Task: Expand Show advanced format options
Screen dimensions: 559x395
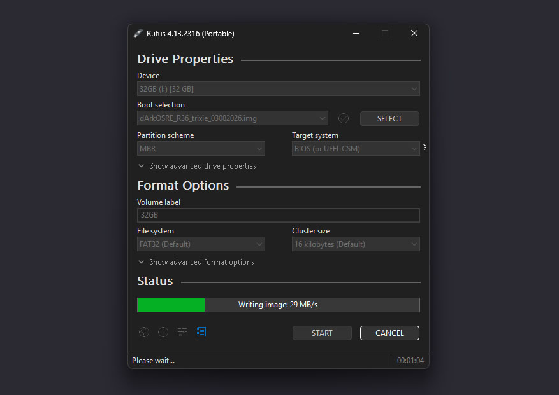Action: point(196,262)
